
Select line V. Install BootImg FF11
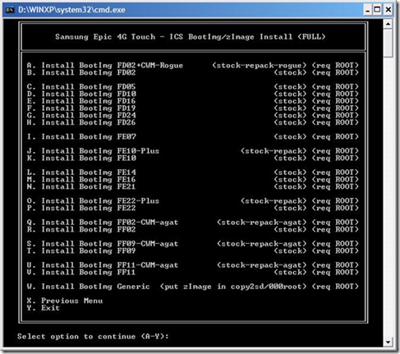[x=81, y=272]
